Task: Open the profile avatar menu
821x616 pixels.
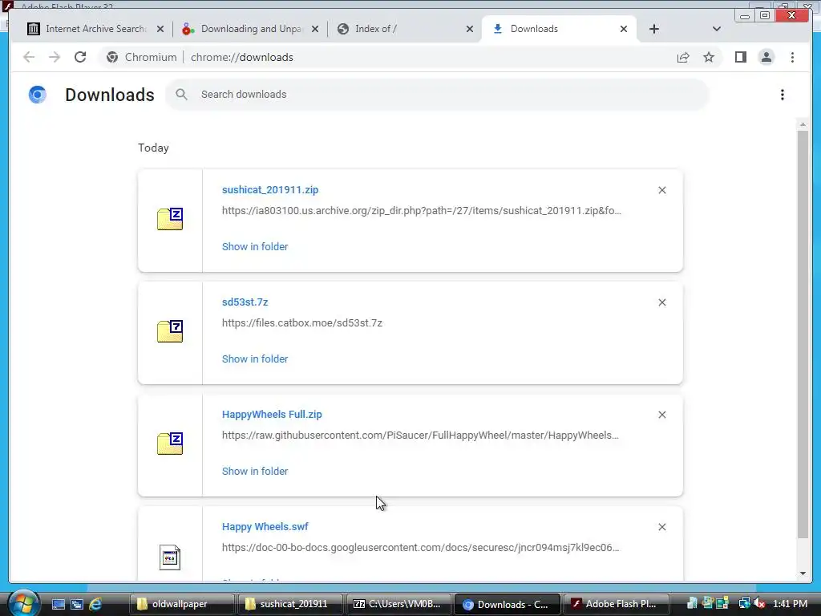Action: (x=766, y=57)
